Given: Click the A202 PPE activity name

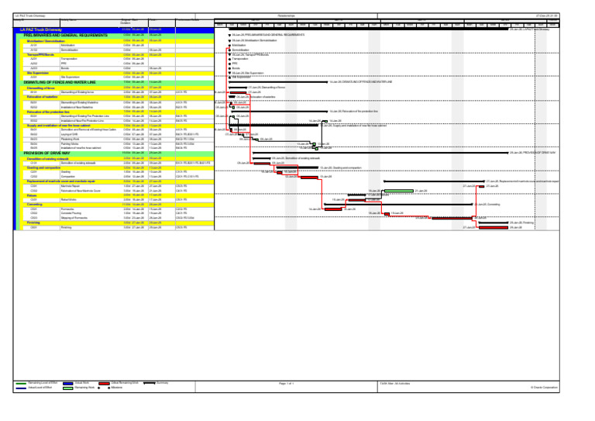Looking at the screenshot, I should [x=63, y=64].
